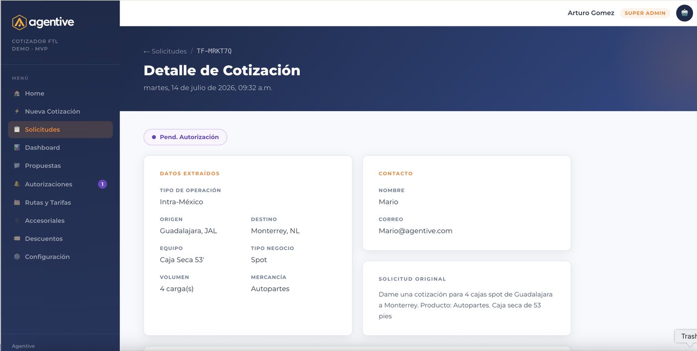The height and width of the screenshot is (351, 697).
Task: Click the 4 carga(s) volume value
Action: click(x=177, y=289)
